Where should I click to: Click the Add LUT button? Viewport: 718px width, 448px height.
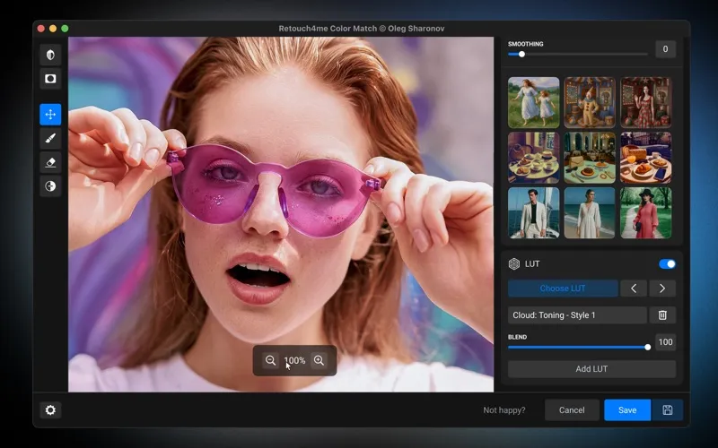[x=591, y=369]
